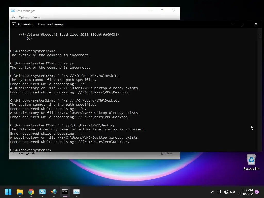Click the Task Manager title bar icon
The width and height of the screenshot is (264, 198).
tap(13, 11)
